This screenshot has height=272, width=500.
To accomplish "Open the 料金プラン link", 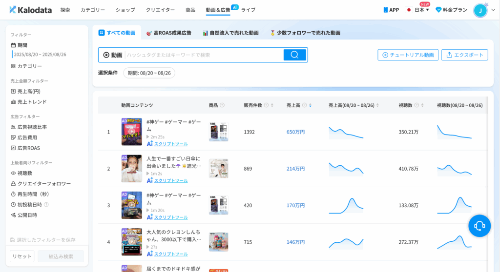I will click(455, 10).
